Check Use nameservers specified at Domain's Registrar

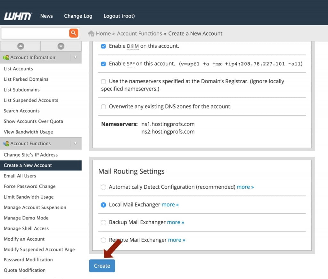tap(103, 82)
